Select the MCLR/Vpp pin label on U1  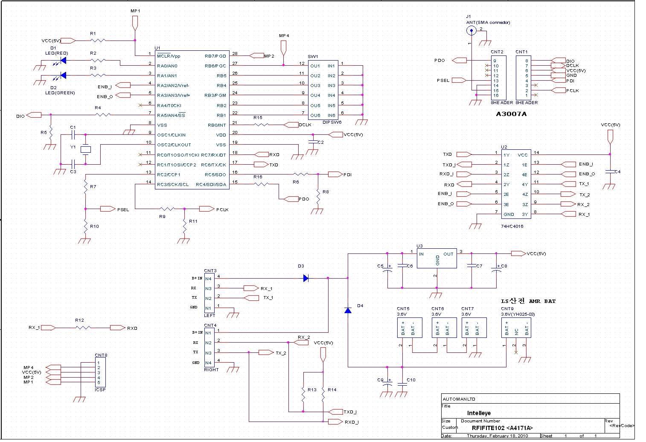(169, 56)
